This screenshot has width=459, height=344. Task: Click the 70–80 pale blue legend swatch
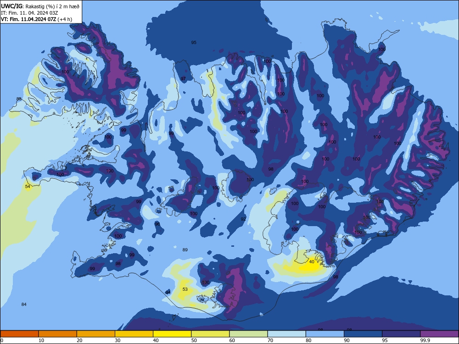pos(287,334)
